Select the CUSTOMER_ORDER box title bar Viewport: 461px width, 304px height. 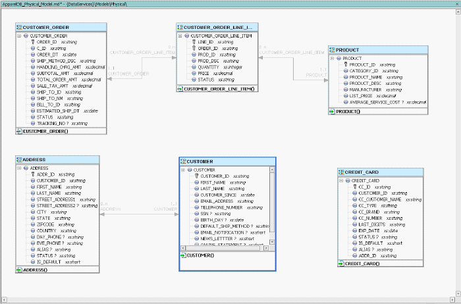(x=61, y=28)
